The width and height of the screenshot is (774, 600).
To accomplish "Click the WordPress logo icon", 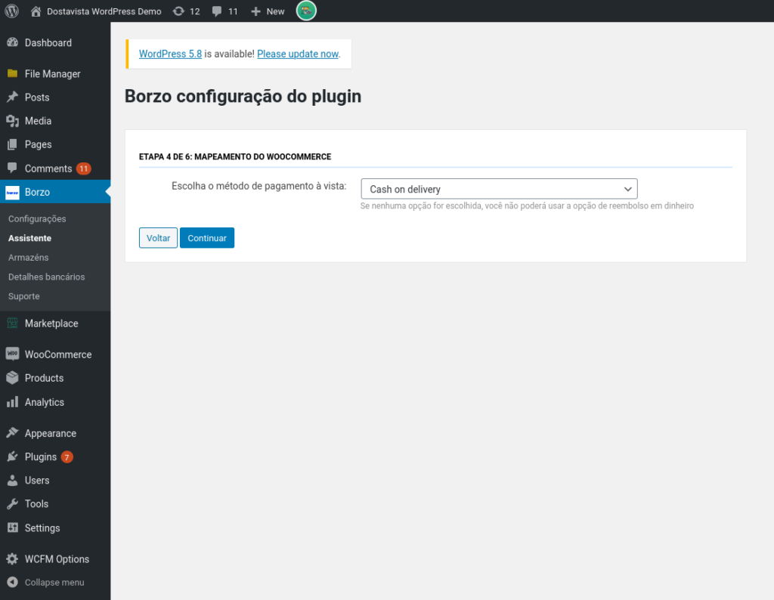I will [11, 11].
